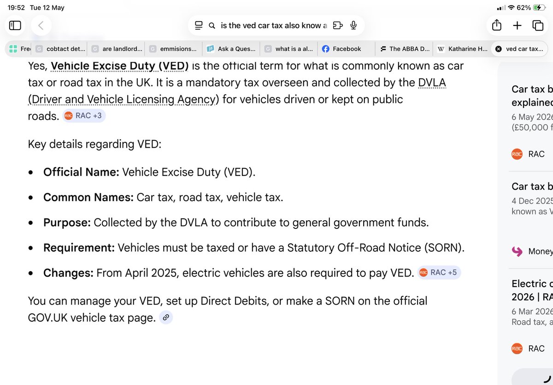Open the page reader menu icon
This screenshot has width=553, height=385.
click(199, 25)
